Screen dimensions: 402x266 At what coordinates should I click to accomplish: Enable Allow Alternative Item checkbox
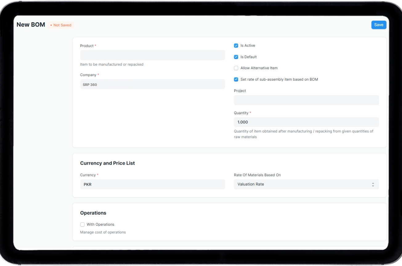[236, 68]
